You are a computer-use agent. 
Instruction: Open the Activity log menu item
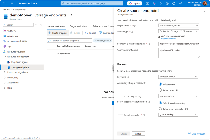coord(13,36)
